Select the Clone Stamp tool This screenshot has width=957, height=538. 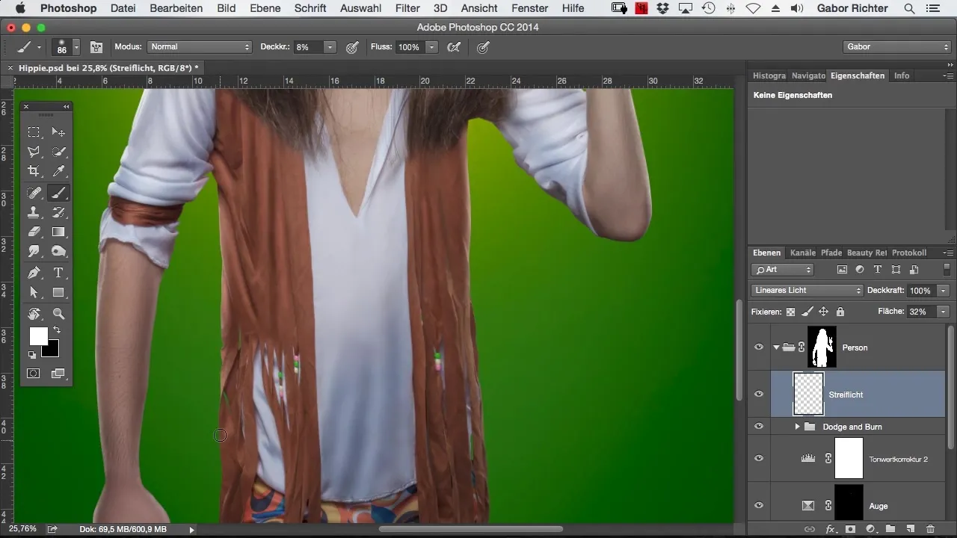(34, 212)
